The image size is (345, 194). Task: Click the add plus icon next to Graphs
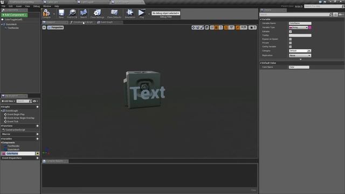37,107
